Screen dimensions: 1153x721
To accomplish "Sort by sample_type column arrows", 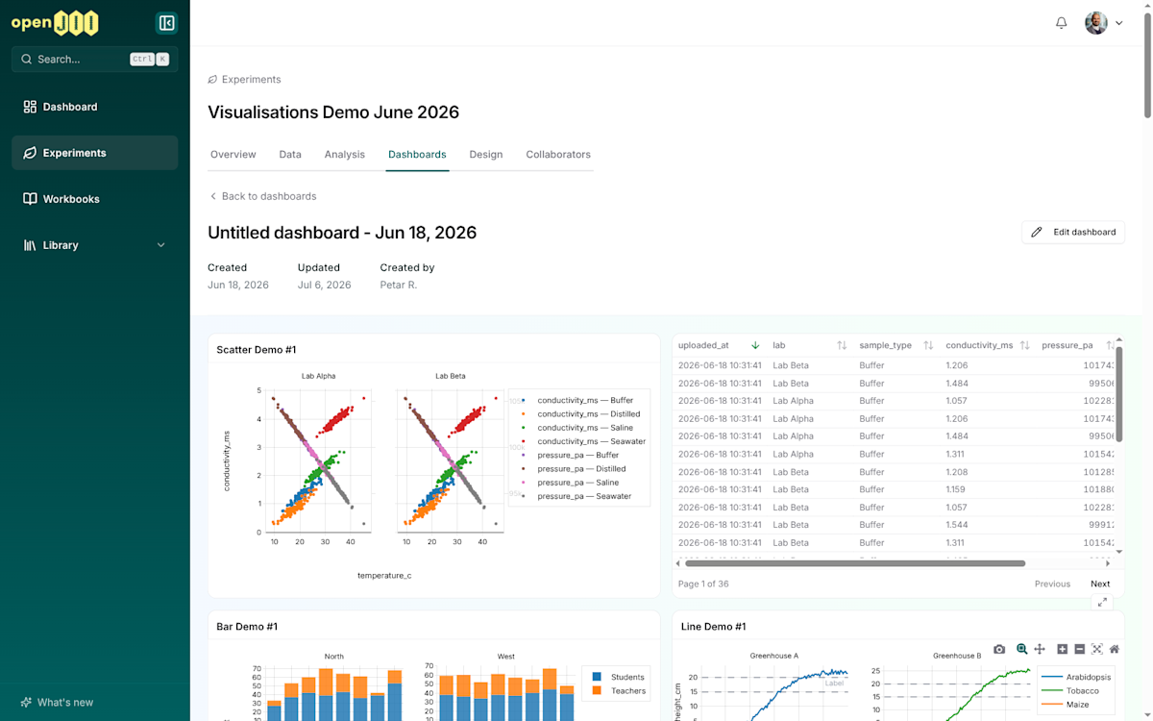I will click(928, 345).
